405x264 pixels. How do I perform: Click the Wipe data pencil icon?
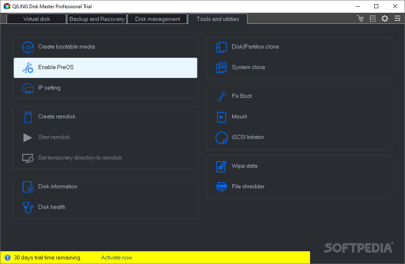pos(221,167)
